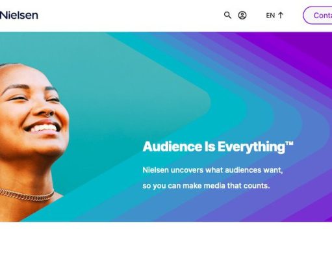
Task: Open the search magnifier icon
Action: pos(227,15)
